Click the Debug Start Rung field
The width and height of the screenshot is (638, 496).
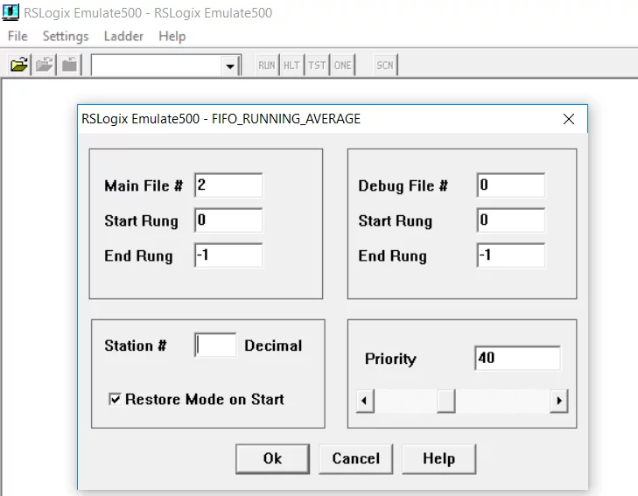[511, 220]
